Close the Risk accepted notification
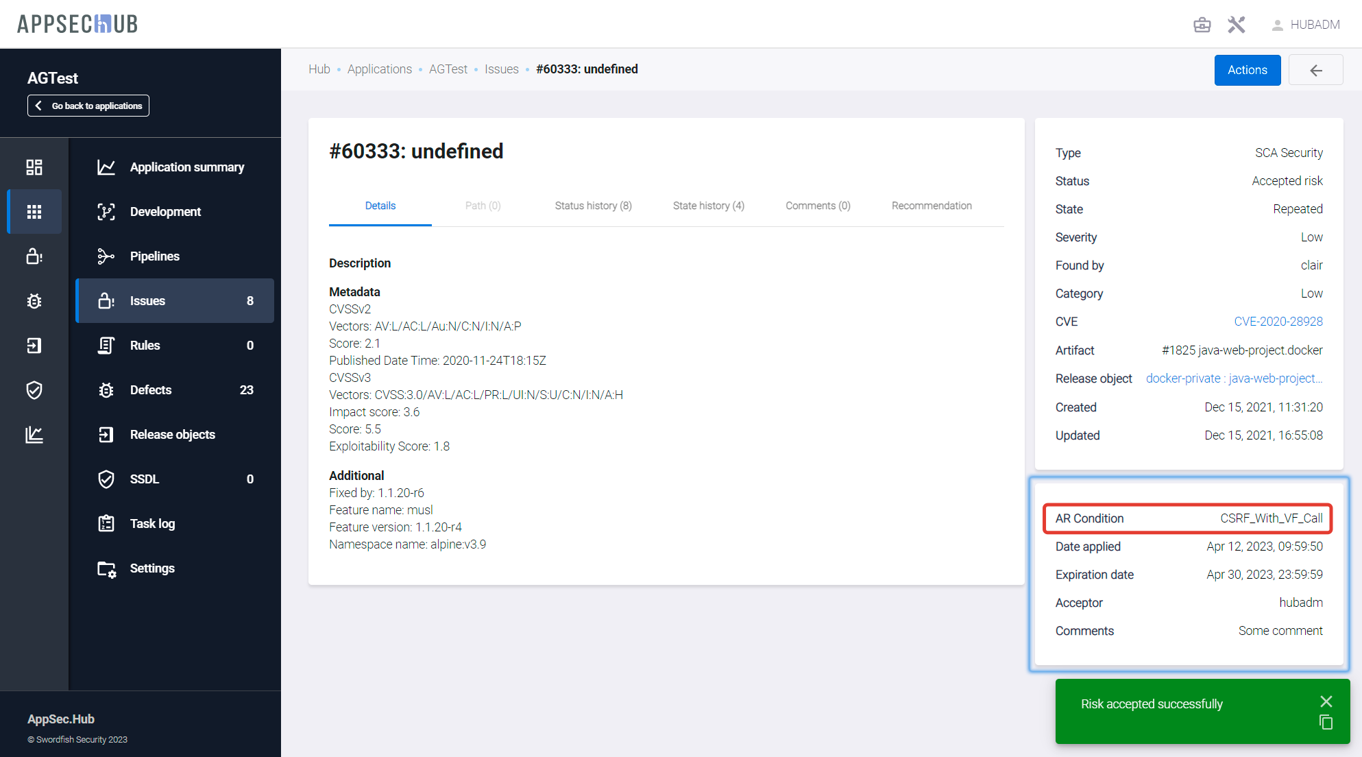Screen dimensions: 1362x757 click(x=1326, y=701)
